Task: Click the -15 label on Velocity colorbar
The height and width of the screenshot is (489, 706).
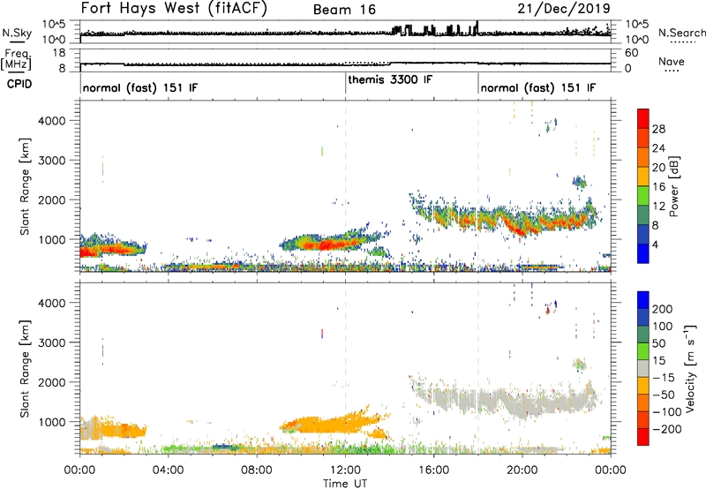Action: point(664,377)
